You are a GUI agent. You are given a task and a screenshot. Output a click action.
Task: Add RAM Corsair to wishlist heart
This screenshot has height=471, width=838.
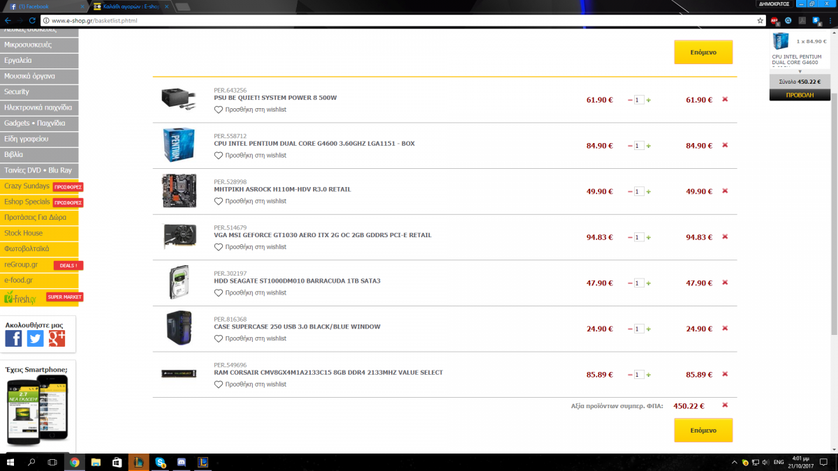point(219,384)
